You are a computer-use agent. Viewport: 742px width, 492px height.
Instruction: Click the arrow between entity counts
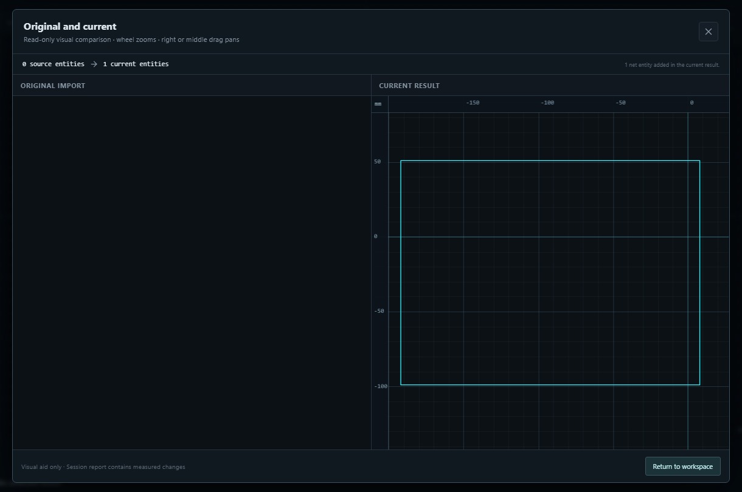point(94,64)
